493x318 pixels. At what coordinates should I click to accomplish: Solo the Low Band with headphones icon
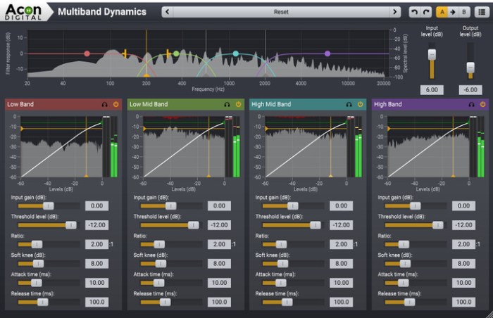click(105, 104)
